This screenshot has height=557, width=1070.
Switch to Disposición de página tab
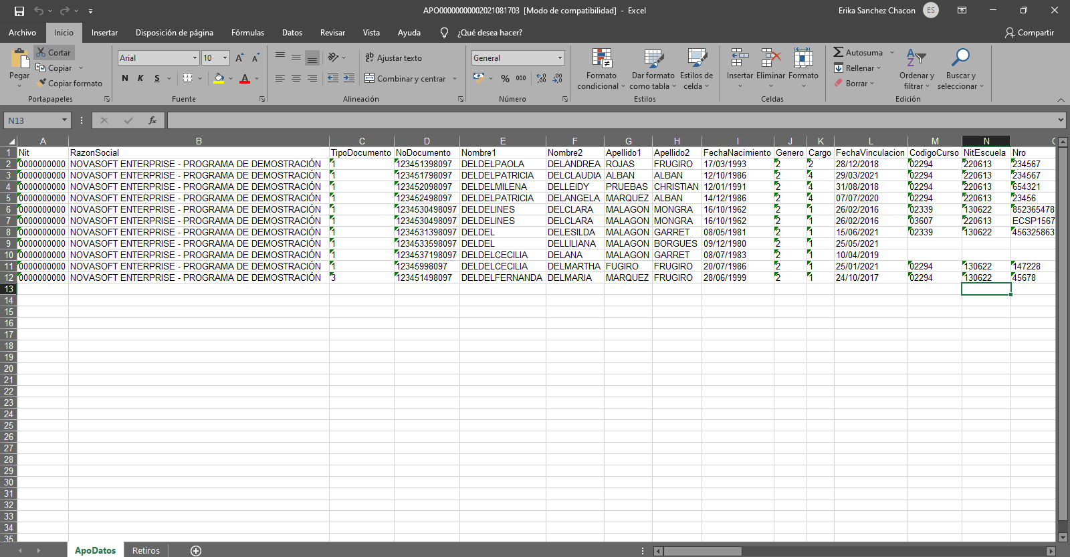[175, 33]
